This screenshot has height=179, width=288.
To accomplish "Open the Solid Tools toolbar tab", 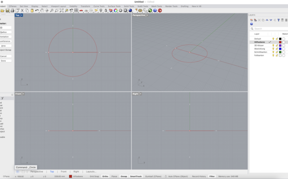I will click(129, 6).
